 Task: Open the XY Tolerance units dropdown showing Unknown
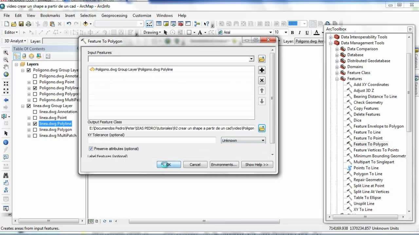pyautogui.click(x=263, y=140)
